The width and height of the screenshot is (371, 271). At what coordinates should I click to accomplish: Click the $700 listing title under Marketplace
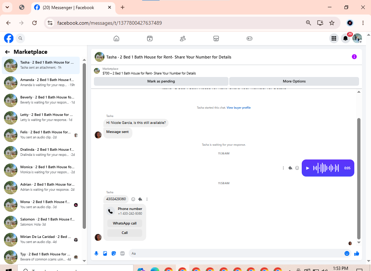click(149, 73)
